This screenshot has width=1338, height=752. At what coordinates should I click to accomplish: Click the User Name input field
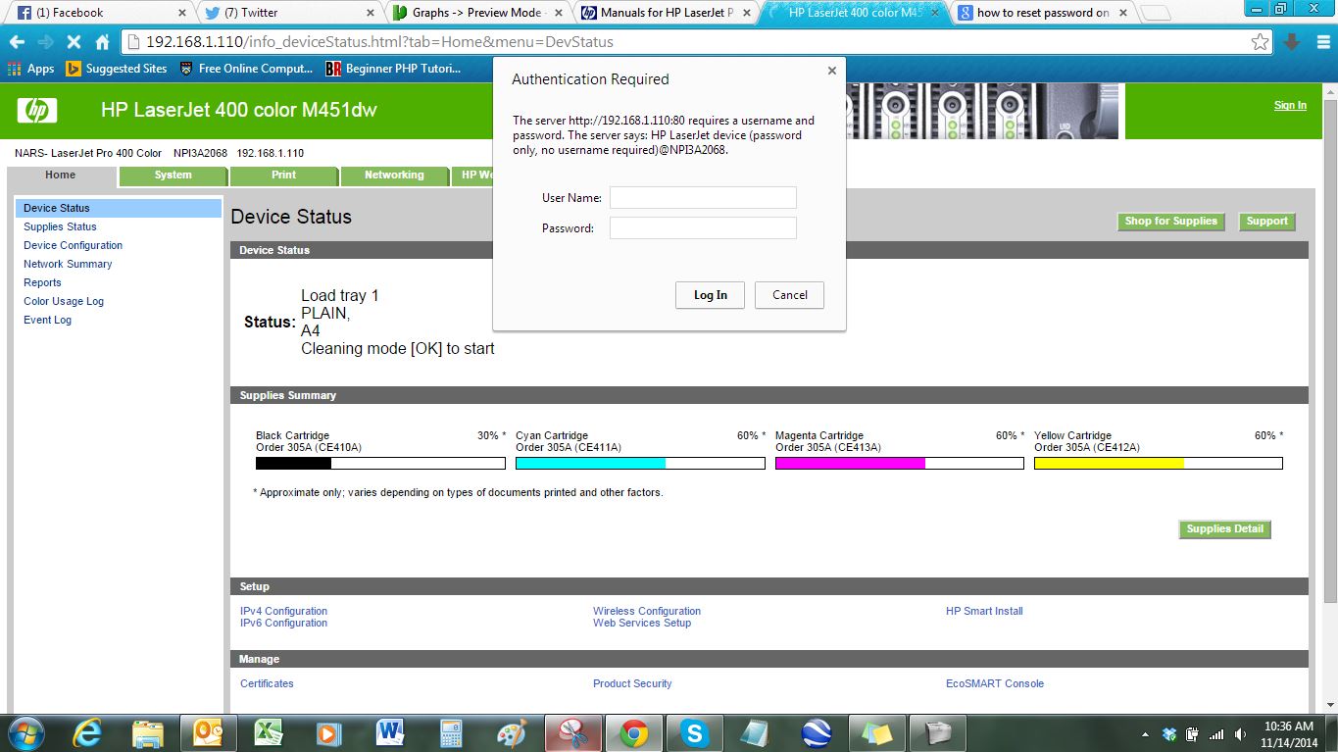[703, 198]
